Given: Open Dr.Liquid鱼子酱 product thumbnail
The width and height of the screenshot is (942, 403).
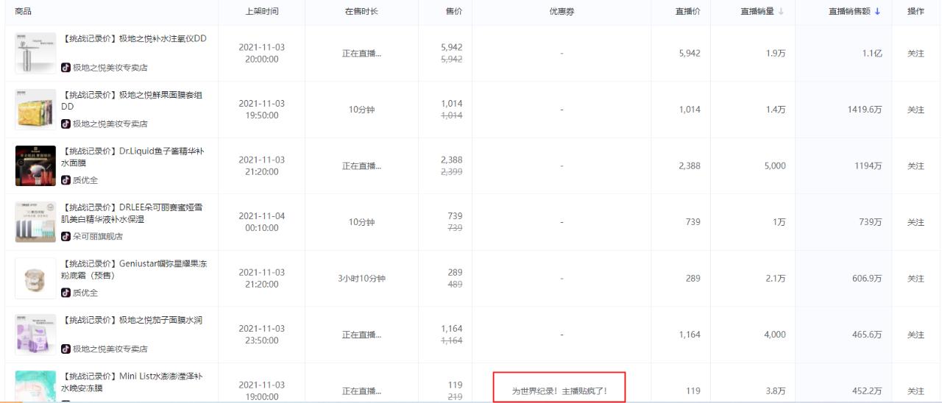Looking at the screenshot, I should coord(35,165).
